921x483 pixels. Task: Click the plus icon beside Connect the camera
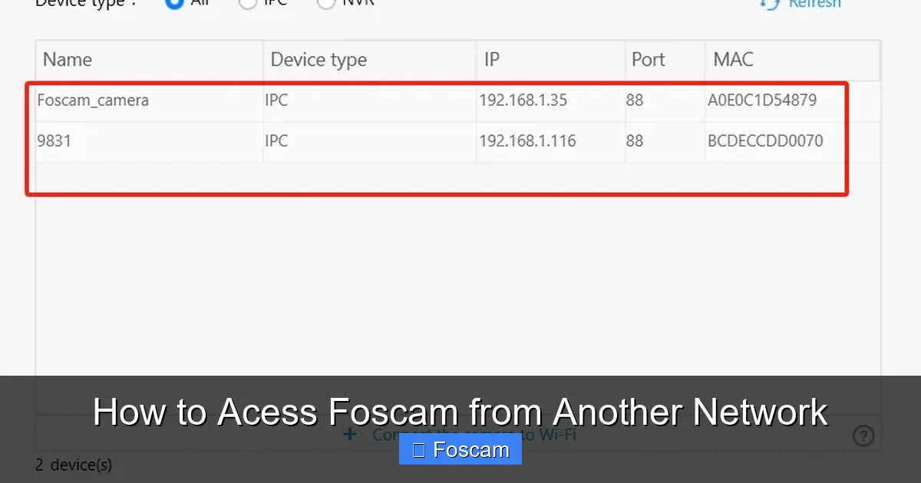[350, 434]
